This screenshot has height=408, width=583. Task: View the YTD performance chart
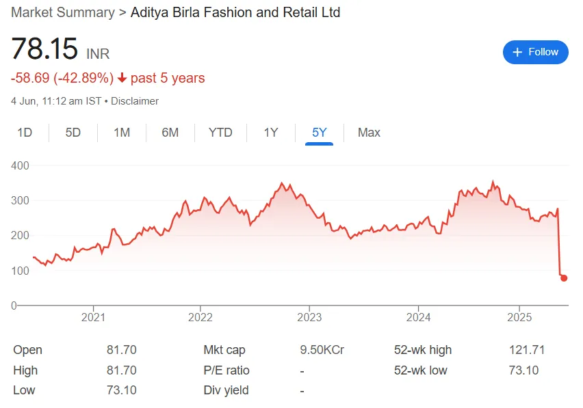220,133
